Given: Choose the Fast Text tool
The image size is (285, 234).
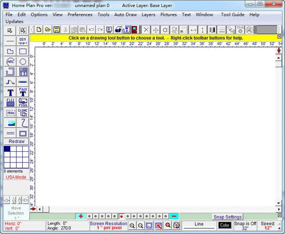Looking at the screenshot, I should 22,92.
